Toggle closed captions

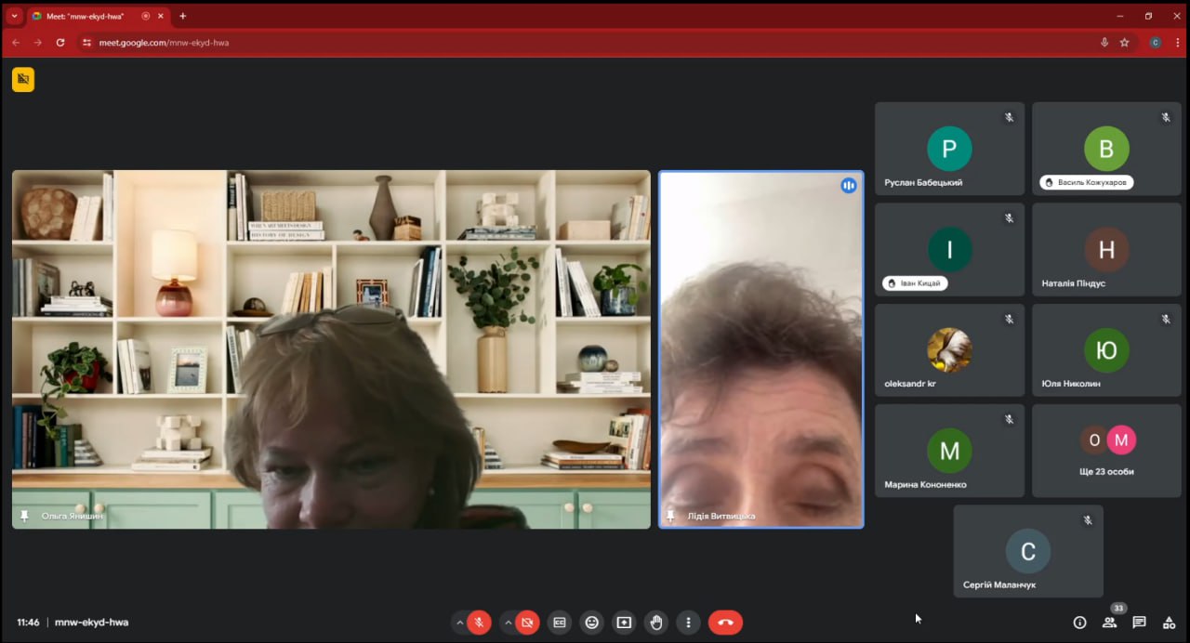pos(560,623)
